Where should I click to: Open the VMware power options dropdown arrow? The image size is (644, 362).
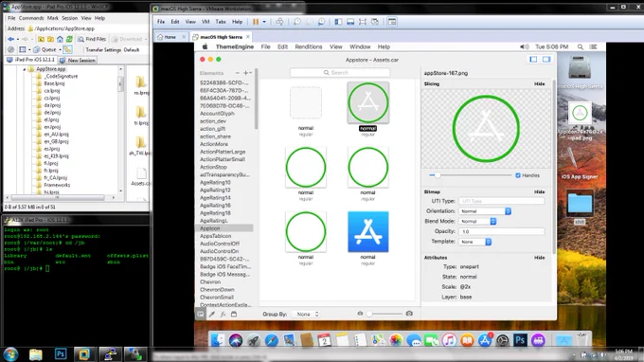264,22
